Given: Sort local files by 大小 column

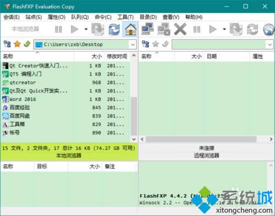Looking at the screenshot, I should tap(89, 57).
